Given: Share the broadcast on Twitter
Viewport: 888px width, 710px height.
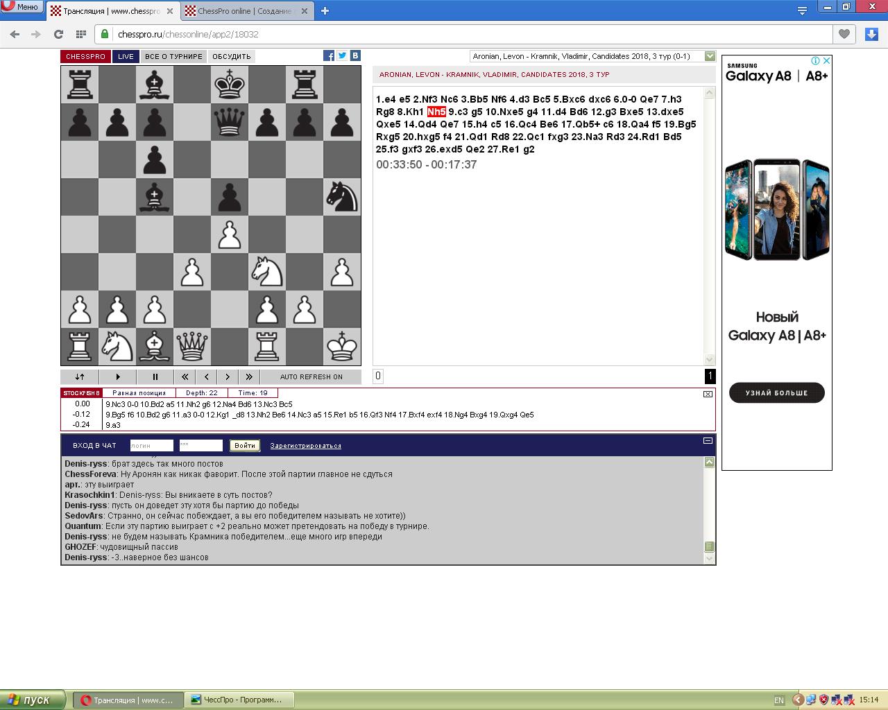Looking at the screenshot, I should 342,56.
